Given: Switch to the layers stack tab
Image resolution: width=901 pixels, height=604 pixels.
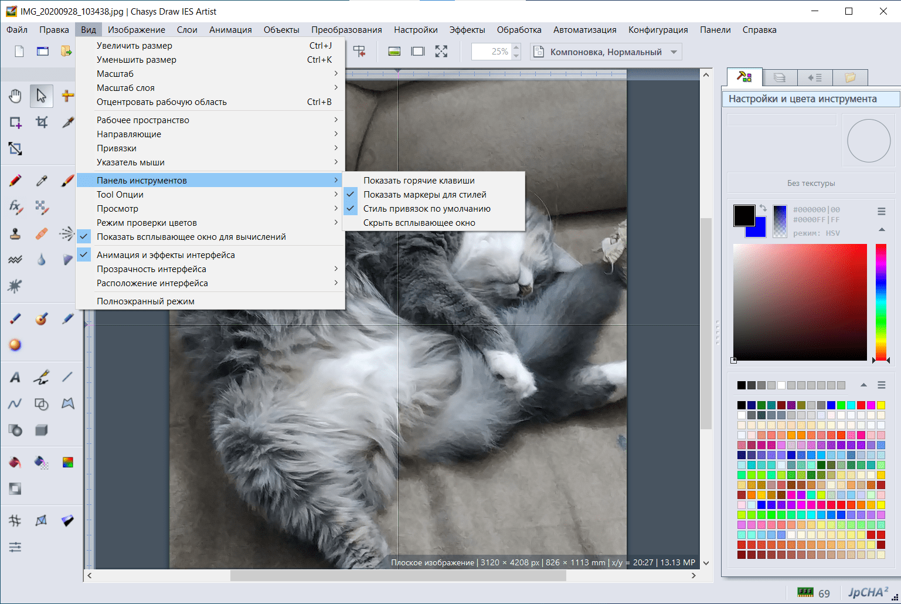Looking at the screenshot, I should [x=779, y=77].
